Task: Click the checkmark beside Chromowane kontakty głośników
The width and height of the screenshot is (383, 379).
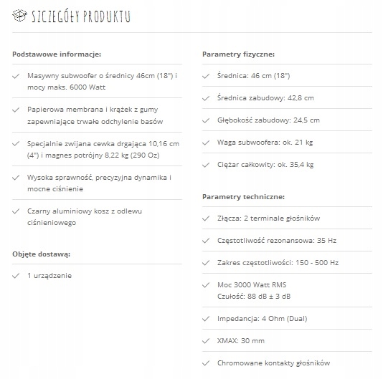Action: [206, 363]
